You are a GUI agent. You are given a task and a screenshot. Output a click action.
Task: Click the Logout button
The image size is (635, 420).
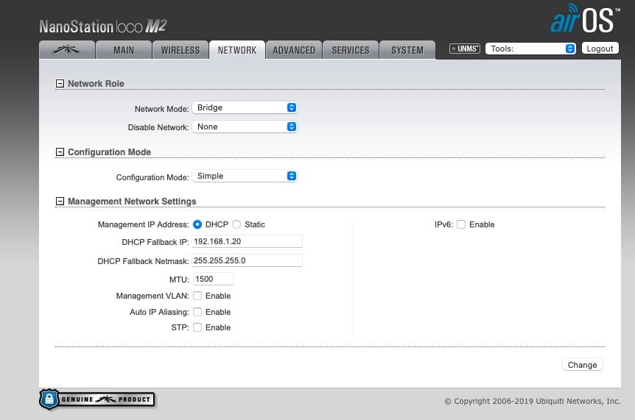point(600,49)
